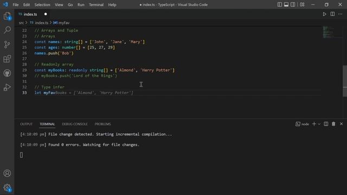Open the Accounts menu icon
Screen dimensions: 347x195
coord(7,173)
